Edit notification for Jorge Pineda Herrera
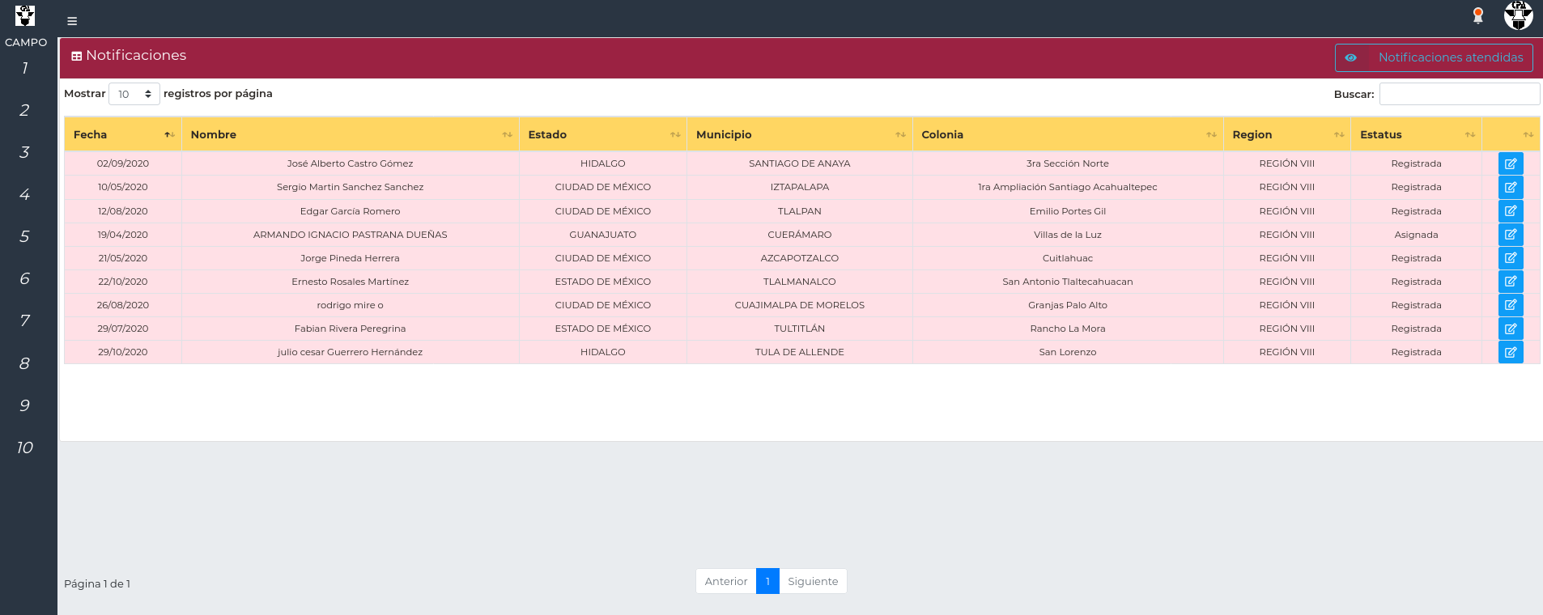 1511,258
